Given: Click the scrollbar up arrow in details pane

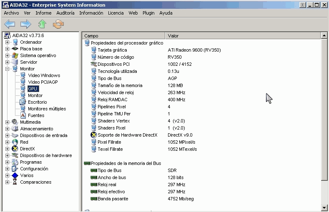Looking at the screenshot, I should [x=324, y=36].
